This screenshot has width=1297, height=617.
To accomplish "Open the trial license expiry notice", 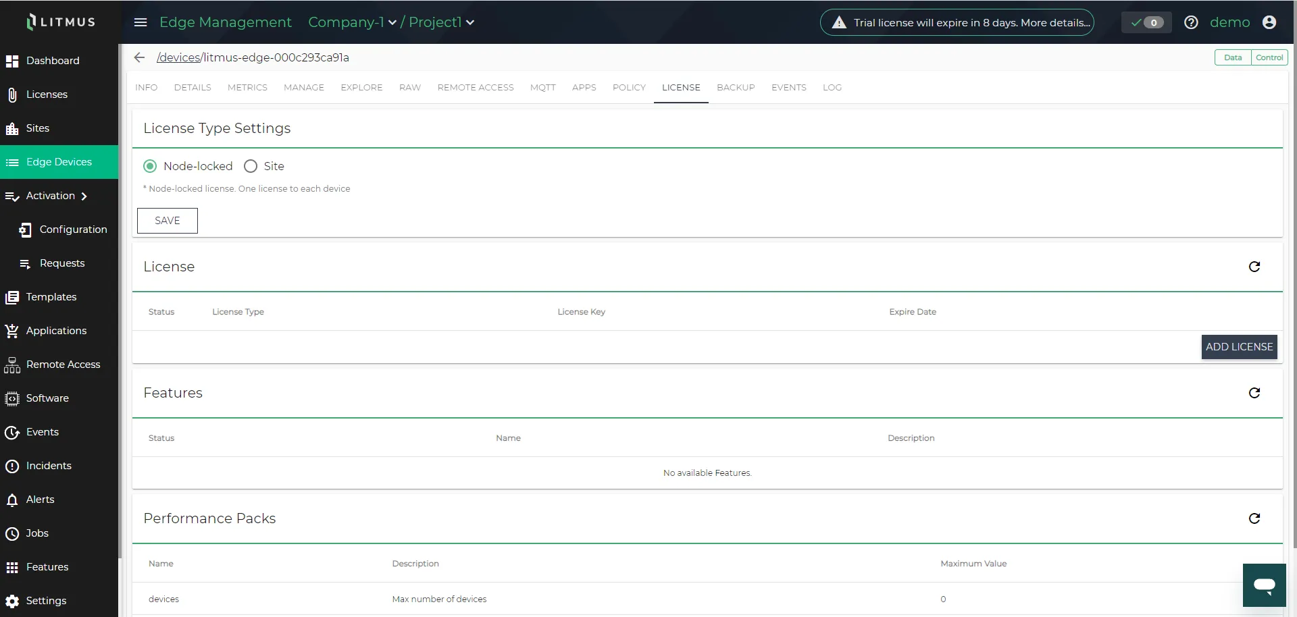I will [x=957, y=22].
